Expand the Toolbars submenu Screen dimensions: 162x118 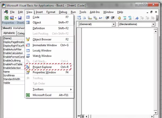click(x=49, y=89)
